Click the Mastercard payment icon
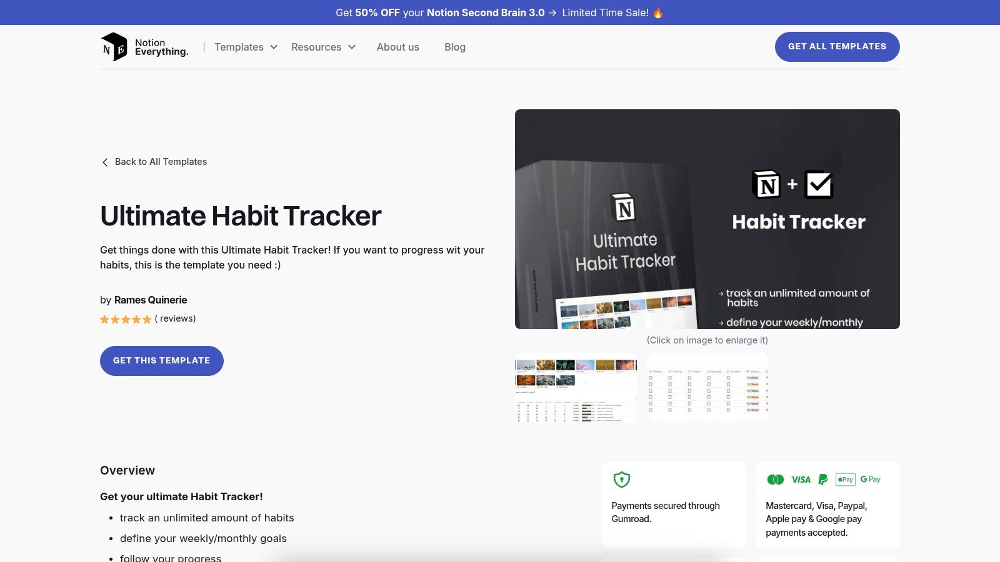Image resolution: width=1000 pixels, height=562 pixels. coord(776,480)
